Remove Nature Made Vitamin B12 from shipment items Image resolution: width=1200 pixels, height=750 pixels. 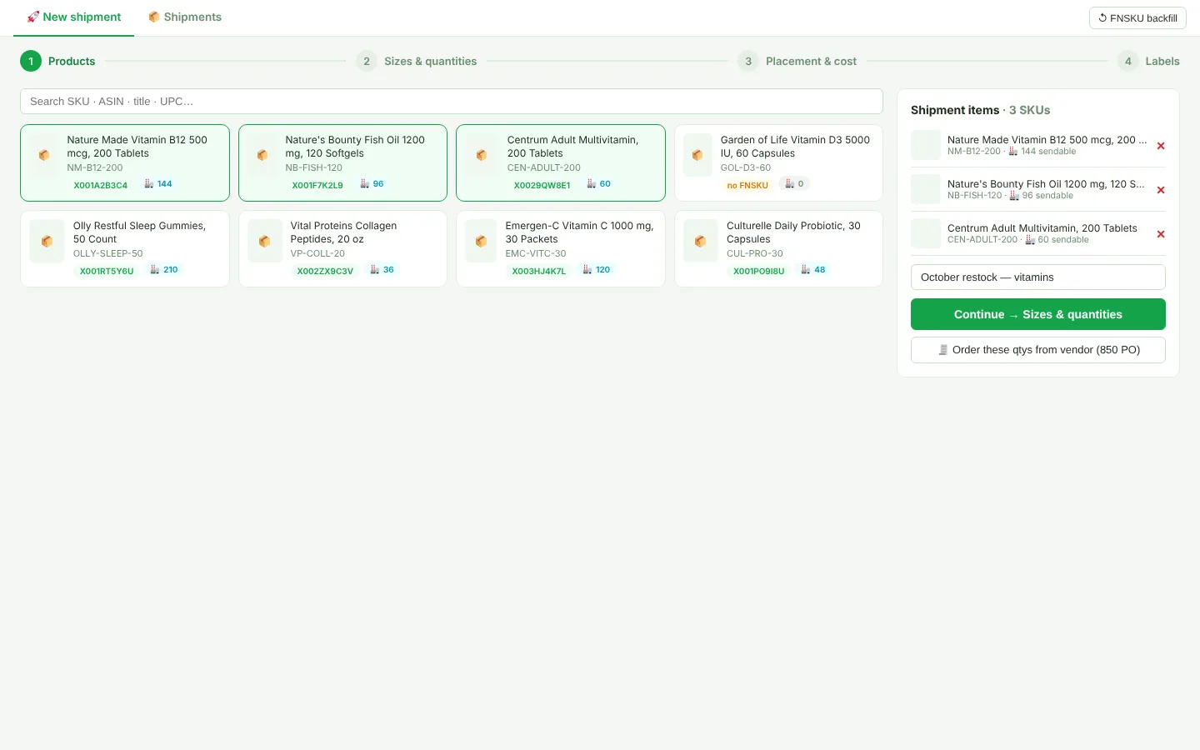(x=1161, y=146)
